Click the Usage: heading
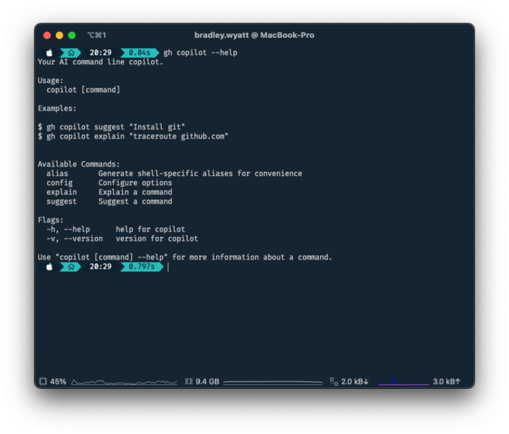The height and width of the screenshot is (434, 509). [50, 80]
